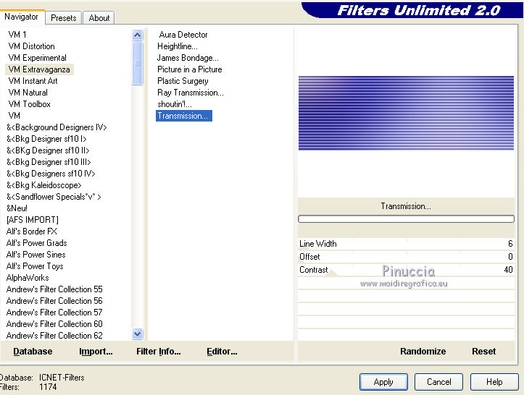
Task: Apply the Transmission filter
Action: click(x=383, y=382)
